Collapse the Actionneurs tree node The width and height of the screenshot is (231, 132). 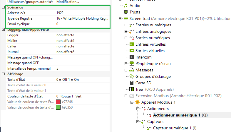[x=138, y=109]
